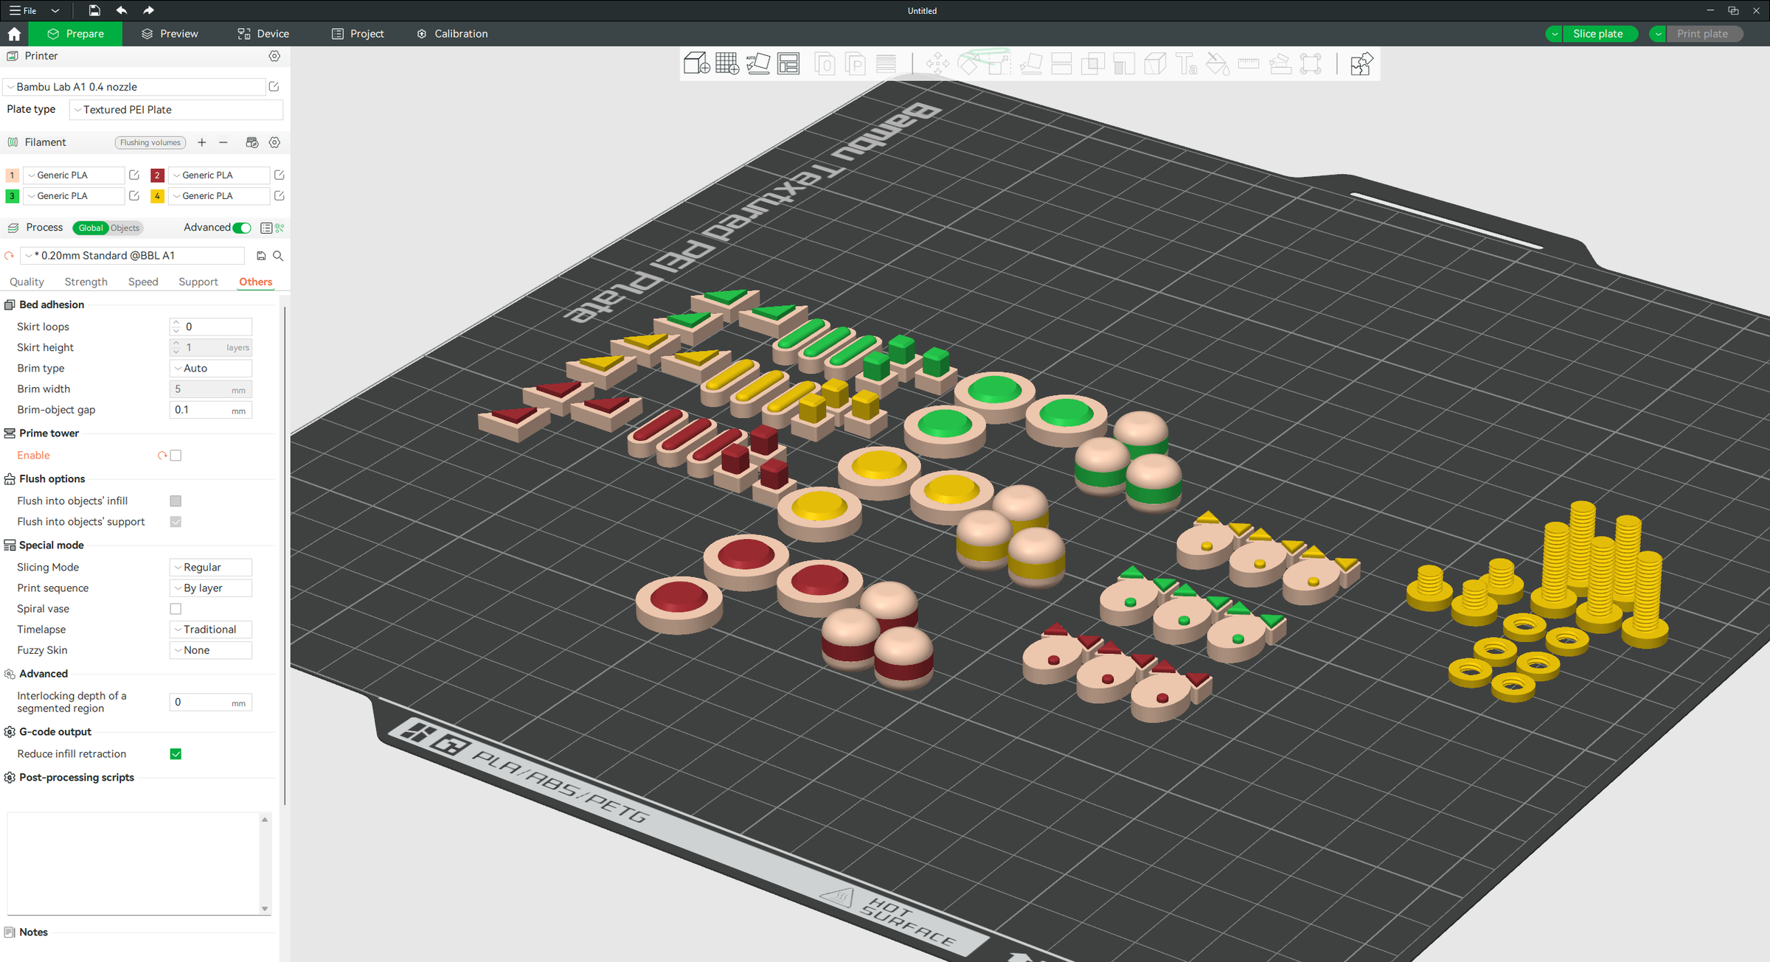This screenshot has width=1770, height=962.
Task: Switch process scope to Objects
Action: click(125, 228)
